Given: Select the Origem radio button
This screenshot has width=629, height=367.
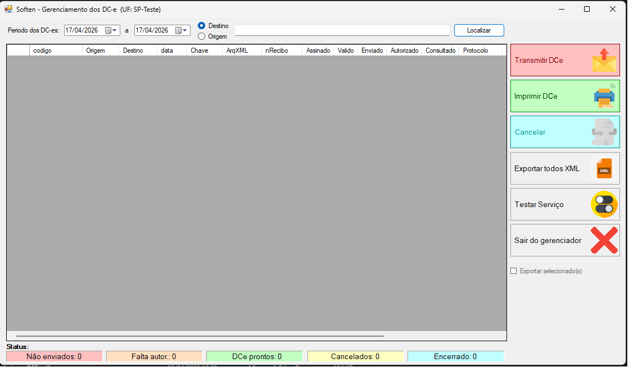Looking at the screenshot, I should (x=201, y=36).
